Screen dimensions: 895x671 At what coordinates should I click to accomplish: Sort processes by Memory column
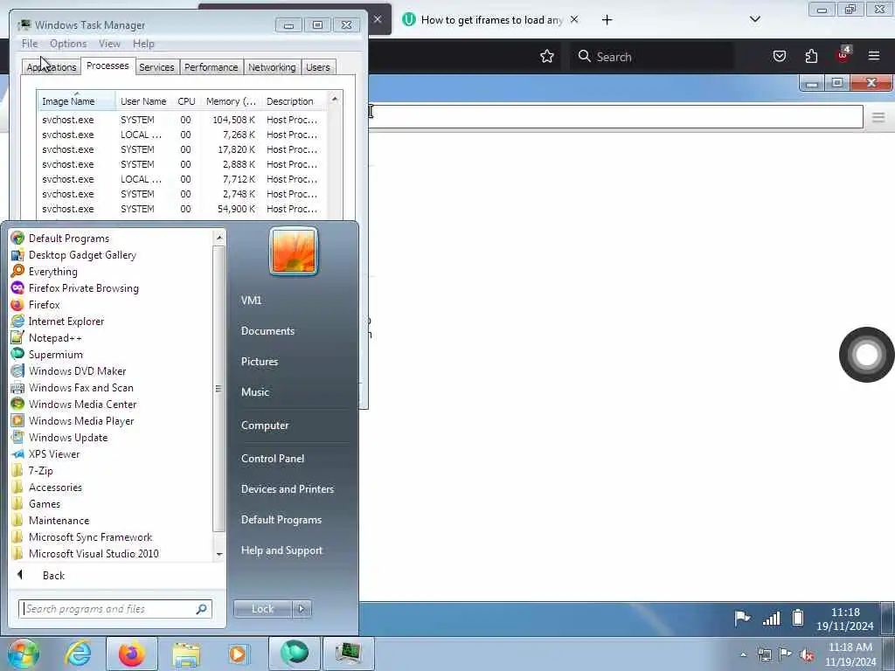pyautogui.click(x=231, y=101)
